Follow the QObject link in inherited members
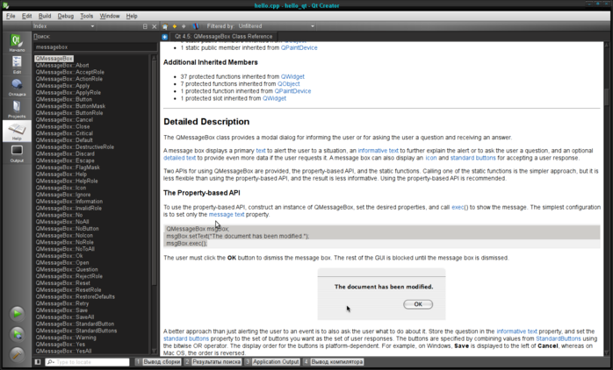This screenshot has height=370, width=613. pyautogui.click(x=289, y=83)
